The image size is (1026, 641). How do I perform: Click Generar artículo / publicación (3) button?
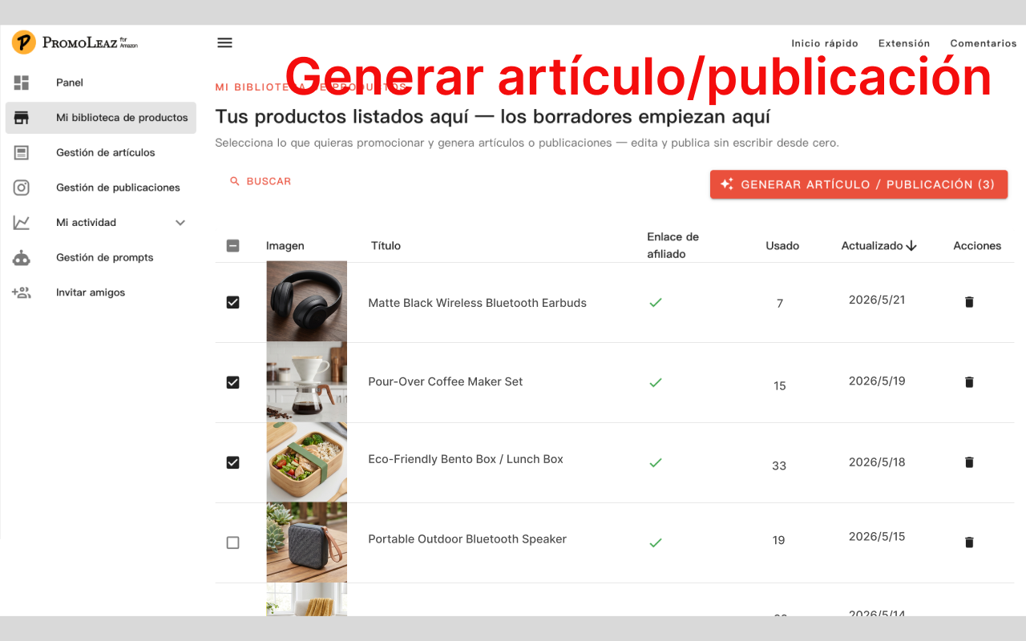point(858,184)
